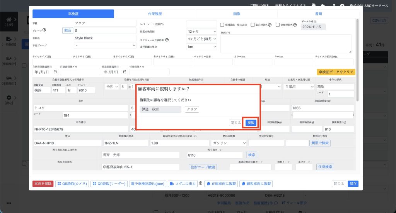Screen dimensions: 396x213
Task: Click the yellow 車検証データをクリア button
Action: tap(336, 72)
